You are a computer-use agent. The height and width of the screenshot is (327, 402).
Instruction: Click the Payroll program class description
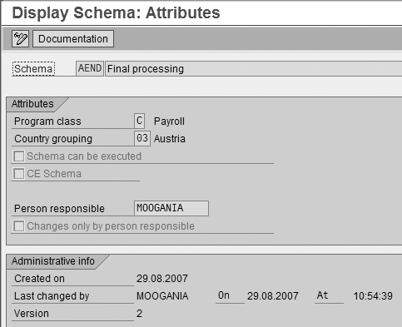[x=169, y=121]
